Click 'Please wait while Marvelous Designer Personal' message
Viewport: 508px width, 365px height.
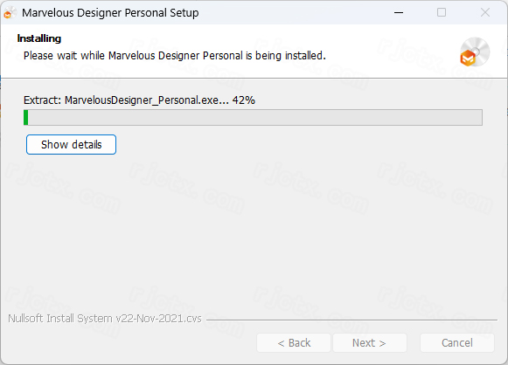click(174, 56)
